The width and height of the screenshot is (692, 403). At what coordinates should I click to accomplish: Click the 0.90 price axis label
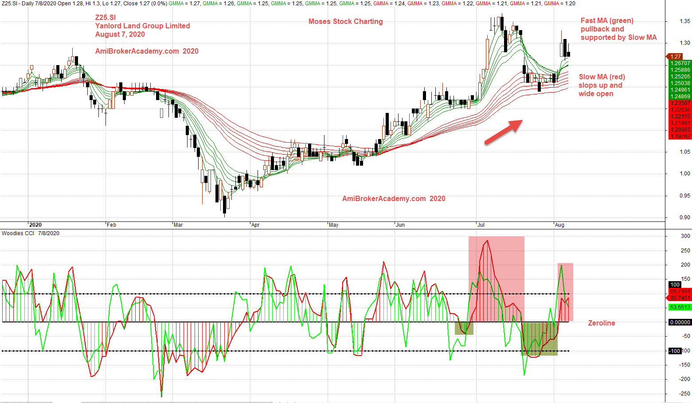684,217
